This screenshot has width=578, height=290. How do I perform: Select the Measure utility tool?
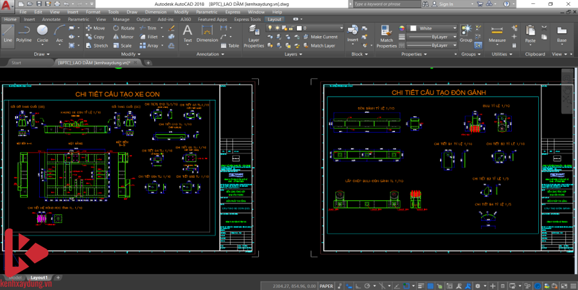497,33
